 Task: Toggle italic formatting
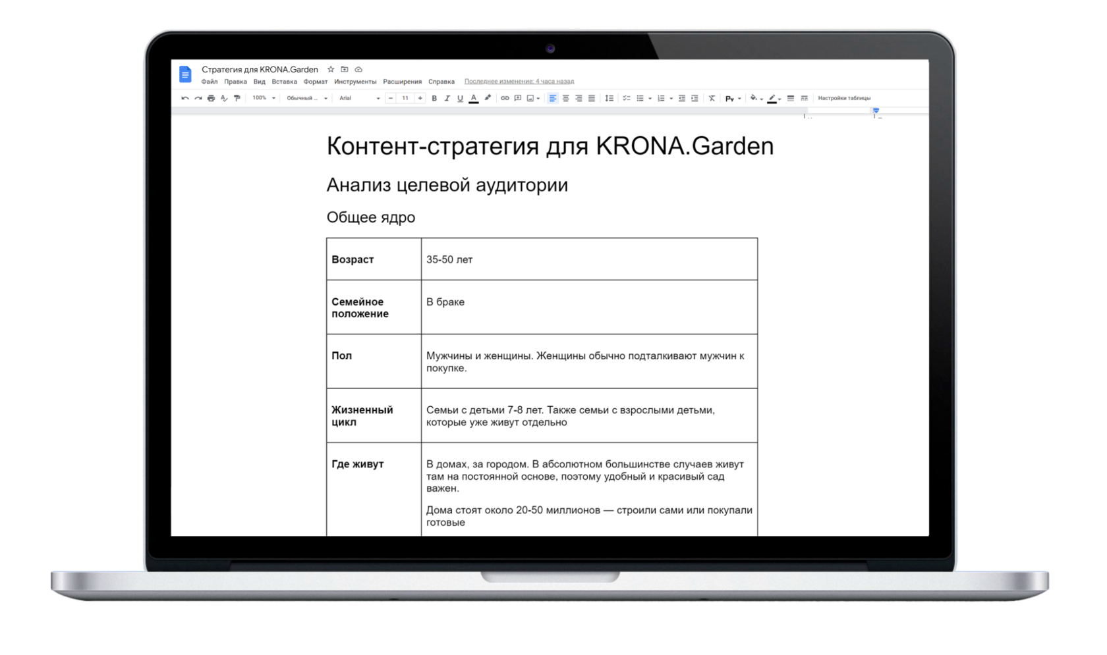(x=447, y=98)
